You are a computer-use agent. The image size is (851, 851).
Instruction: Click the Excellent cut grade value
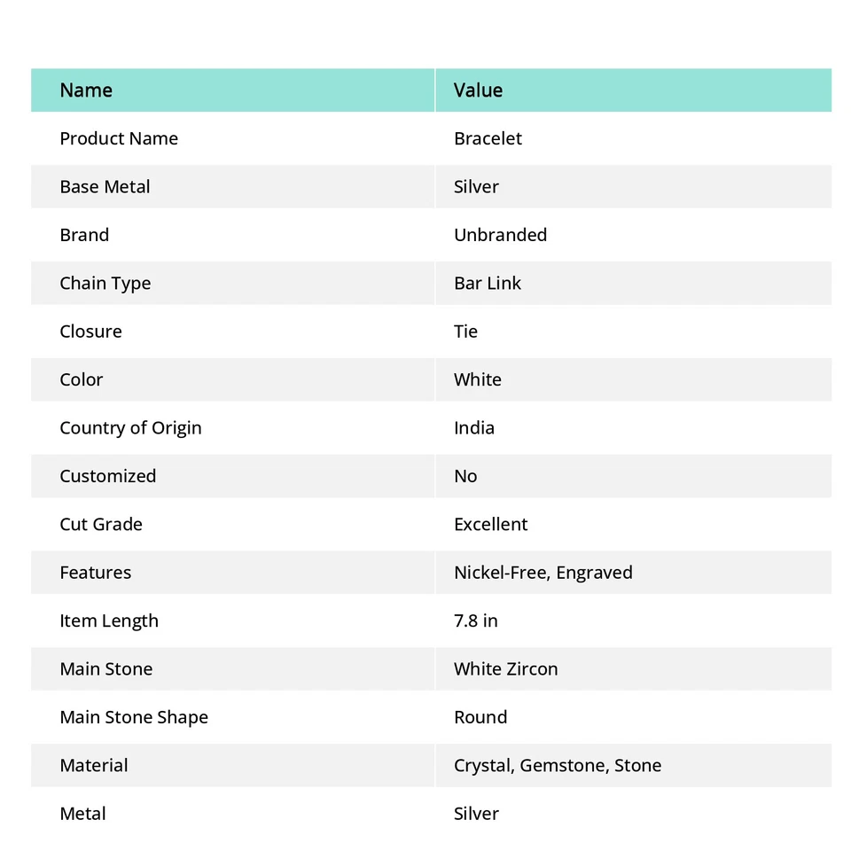490,525
